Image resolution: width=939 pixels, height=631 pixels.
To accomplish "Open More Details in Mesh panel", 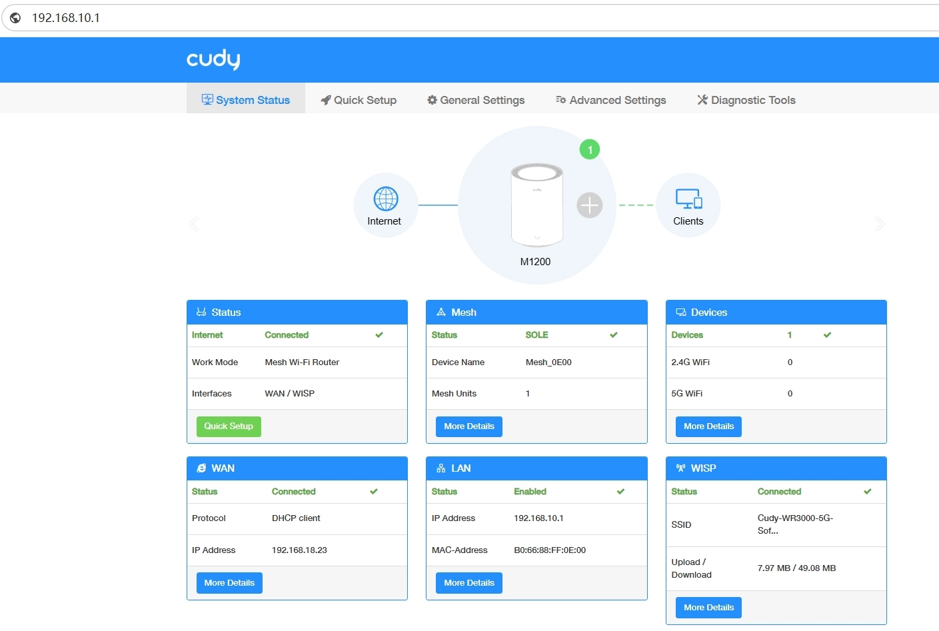I will pyautogui.click(x=469, y=426).
